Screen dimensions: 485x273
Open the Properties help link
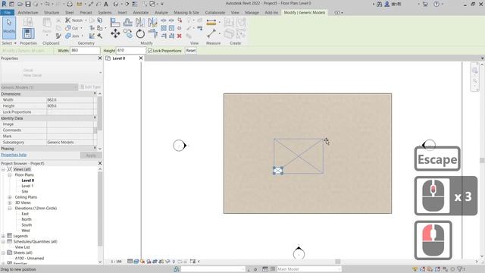(14, 155)
